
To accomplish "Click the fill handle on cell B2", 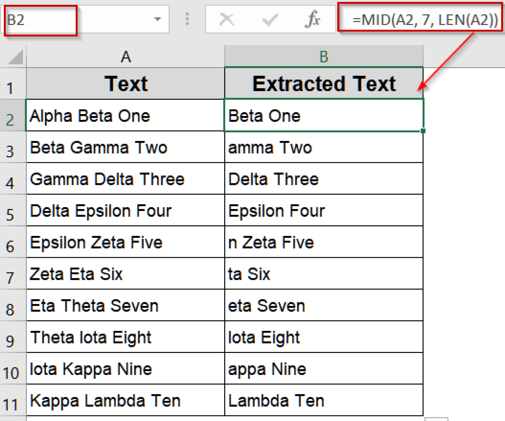I will coord(422,130).
